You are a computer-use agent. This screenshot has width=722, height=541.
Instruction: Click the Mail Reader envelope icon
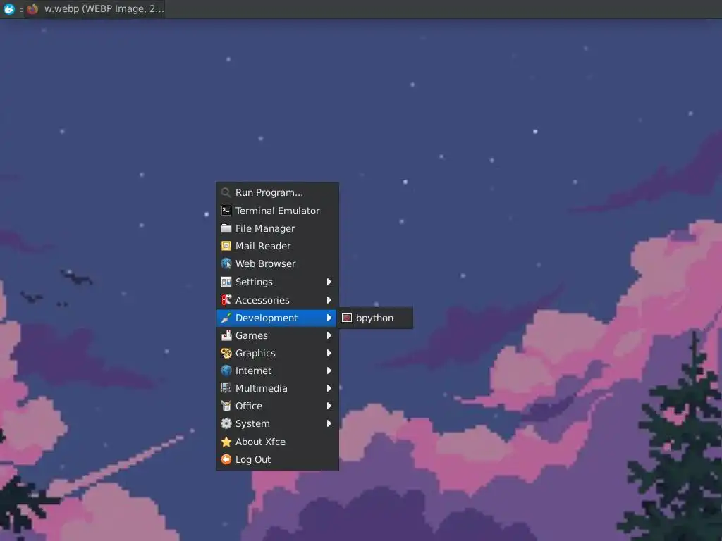(226, 246)
